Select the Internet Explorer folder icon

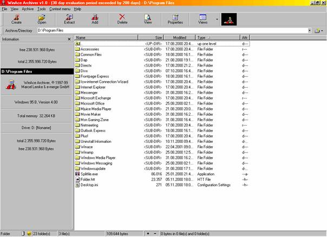tap(77, 87)
